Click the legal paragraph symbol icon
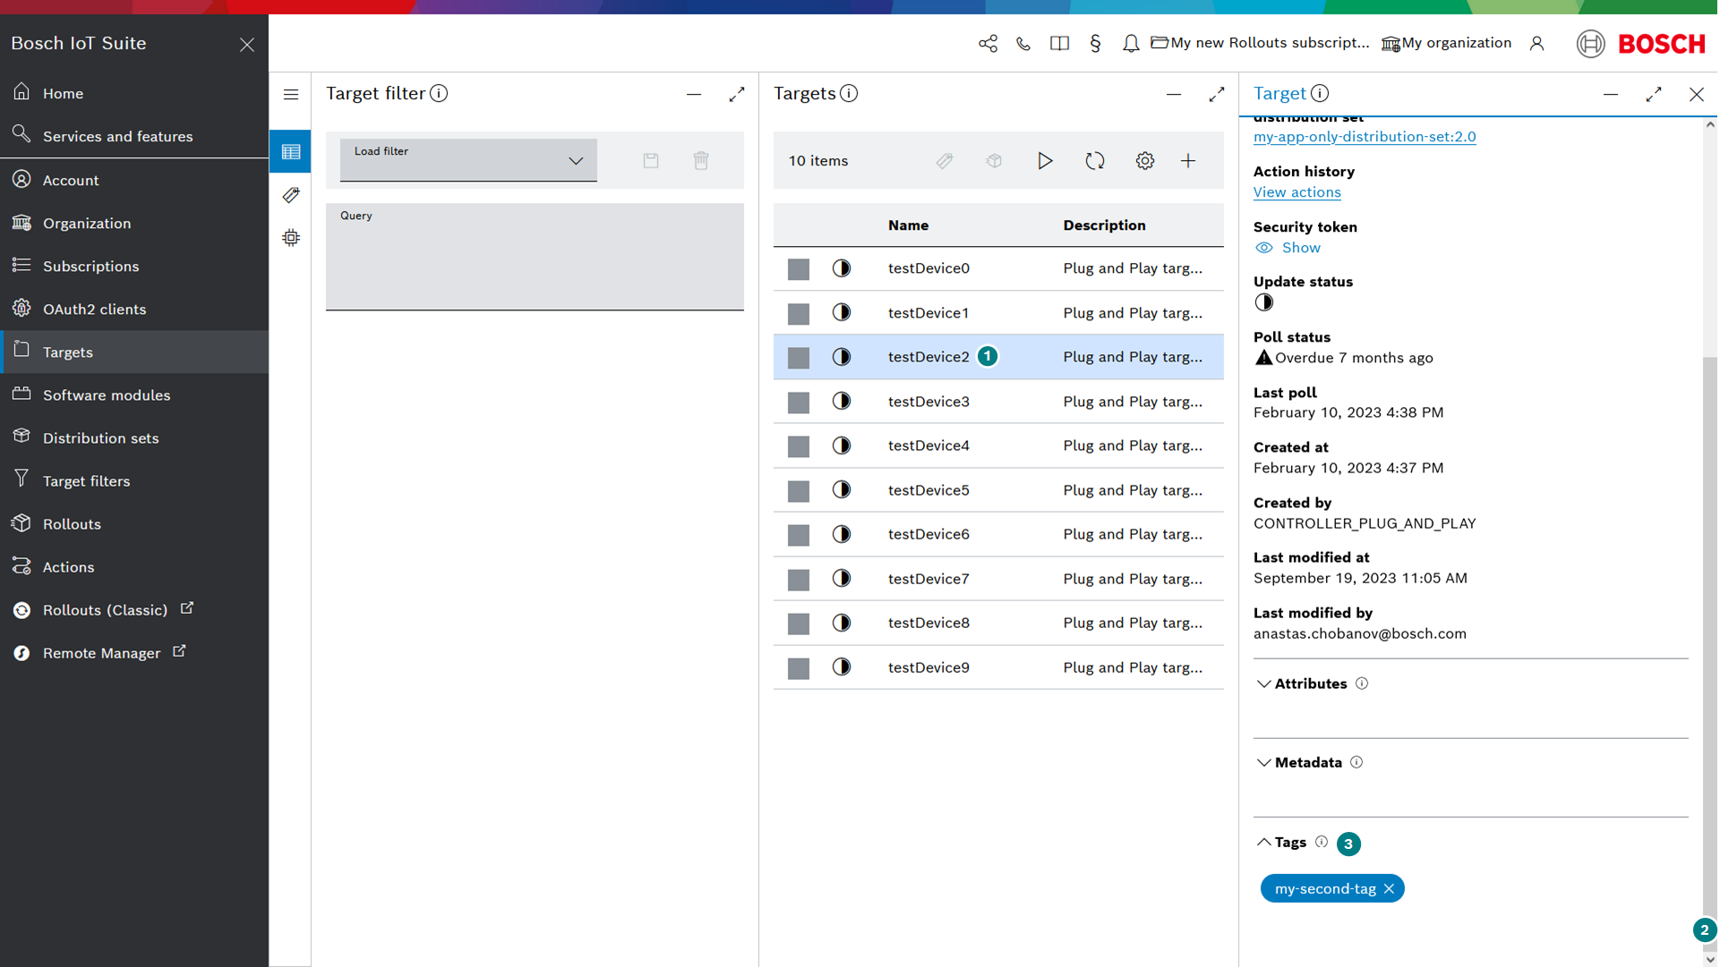 click(x=1095, y=44)
